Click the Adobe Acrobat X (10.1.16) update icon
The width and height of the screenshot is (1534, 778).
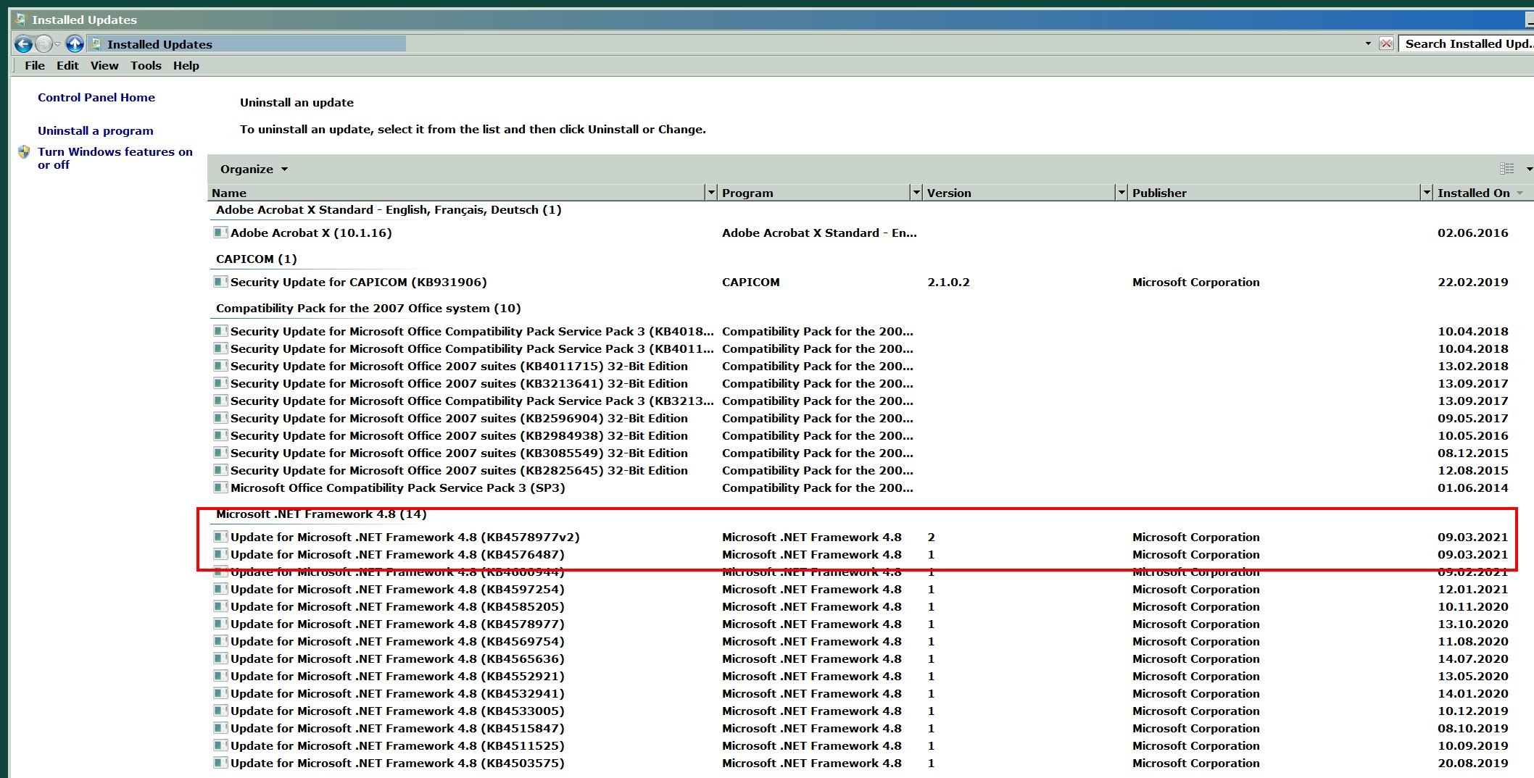[220, 233]
